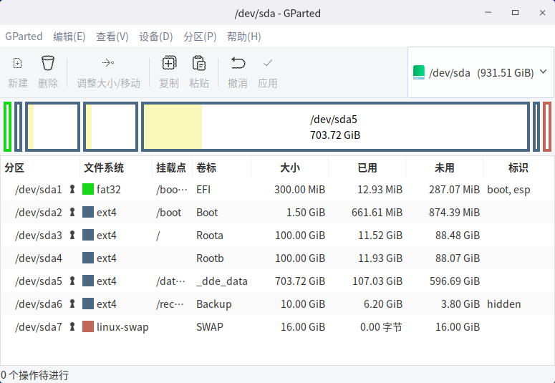Select the /dev/sda6 partition name

coord(38,304)
